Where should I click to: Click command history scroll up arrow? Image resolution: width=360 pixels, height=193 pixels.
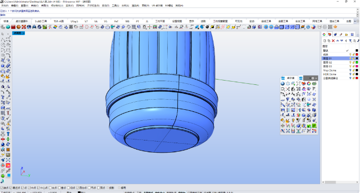point(358,10)
